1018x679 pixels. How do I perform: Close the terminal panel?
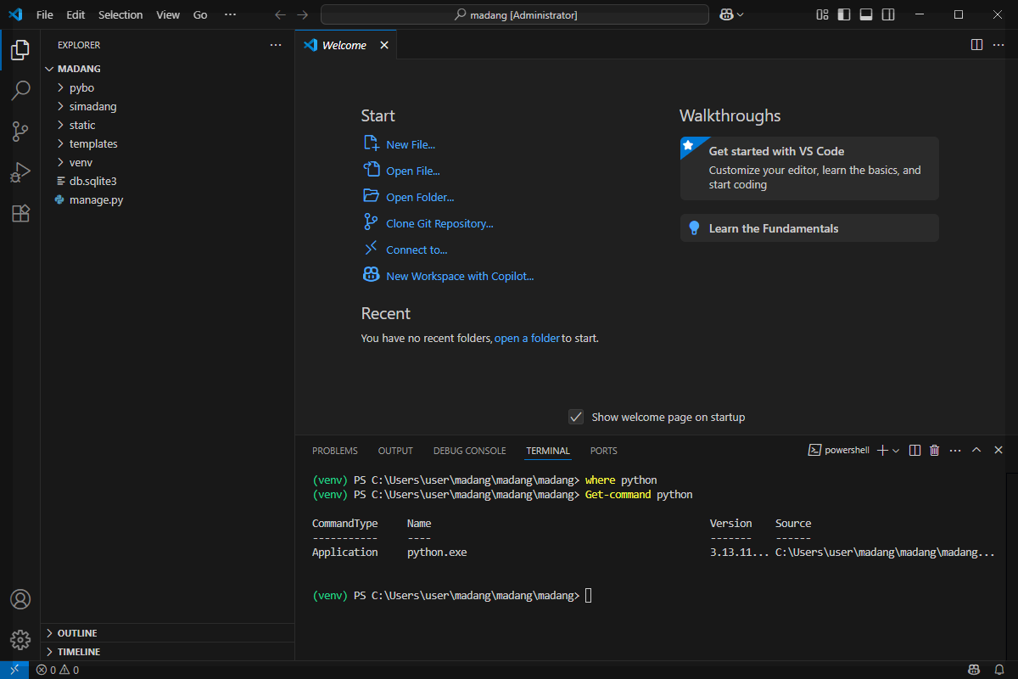tap(998, 450)
